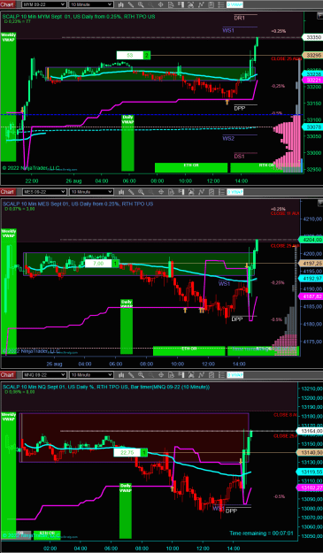323x553 pixels.
Task: Select crosshair cursor icon in MNQ chart toolbar
Action: click(160, 374)
